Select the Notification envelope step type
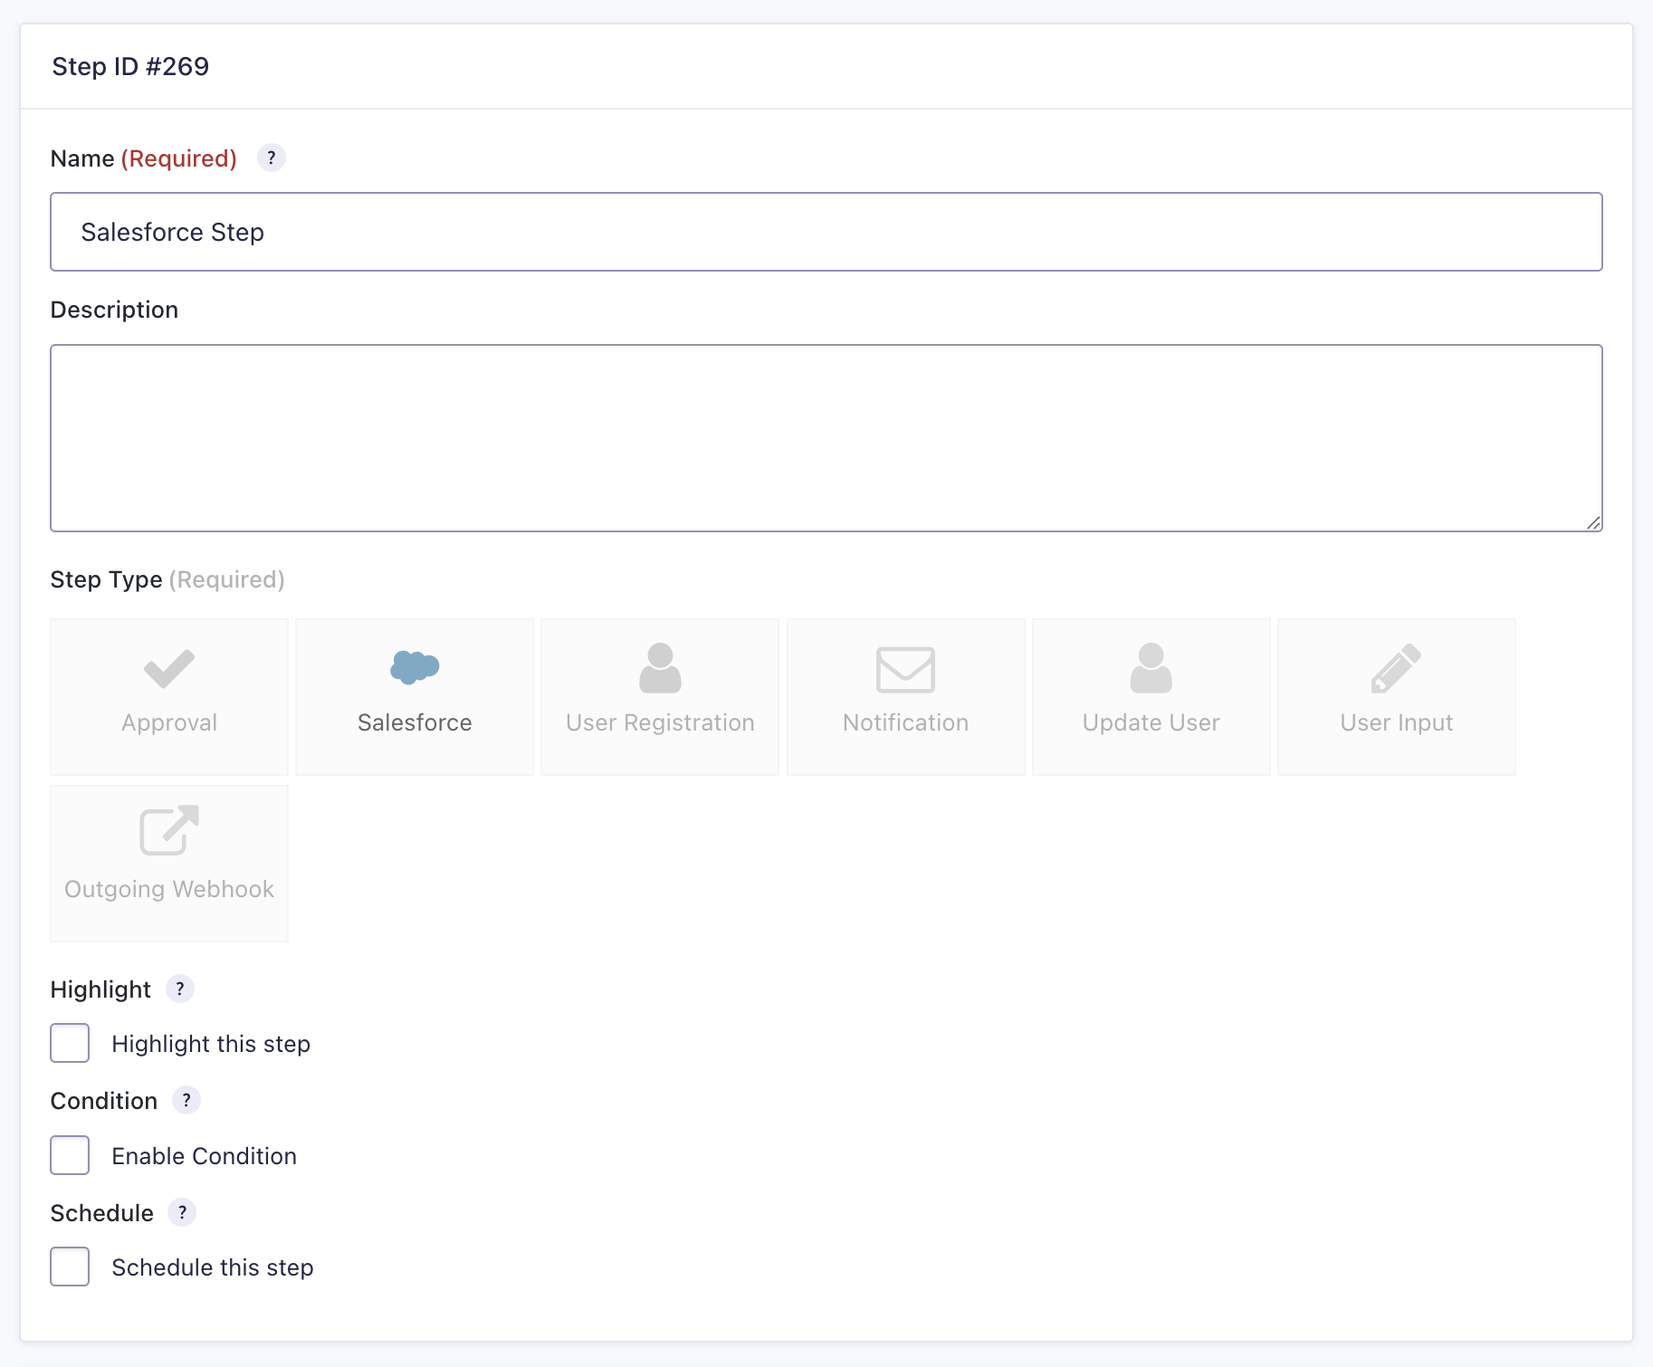Viewport: 1653px width, 1367px height. pos(905,696)
